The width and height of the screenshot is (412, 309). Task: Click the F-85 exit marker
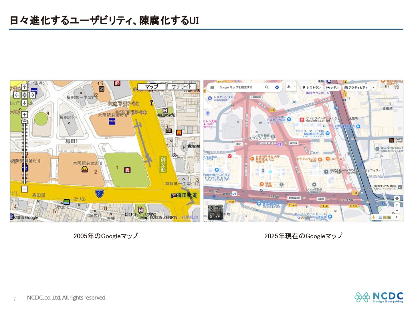coord(355,193)
